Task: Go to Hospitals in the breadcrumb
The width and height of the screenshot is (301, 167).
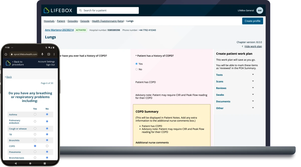Action: pyautogui.click(x=49, y=21)
